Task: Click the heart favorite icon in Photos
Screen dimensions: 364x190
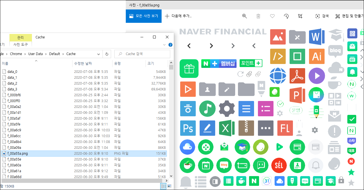Action: click(272, 16)
